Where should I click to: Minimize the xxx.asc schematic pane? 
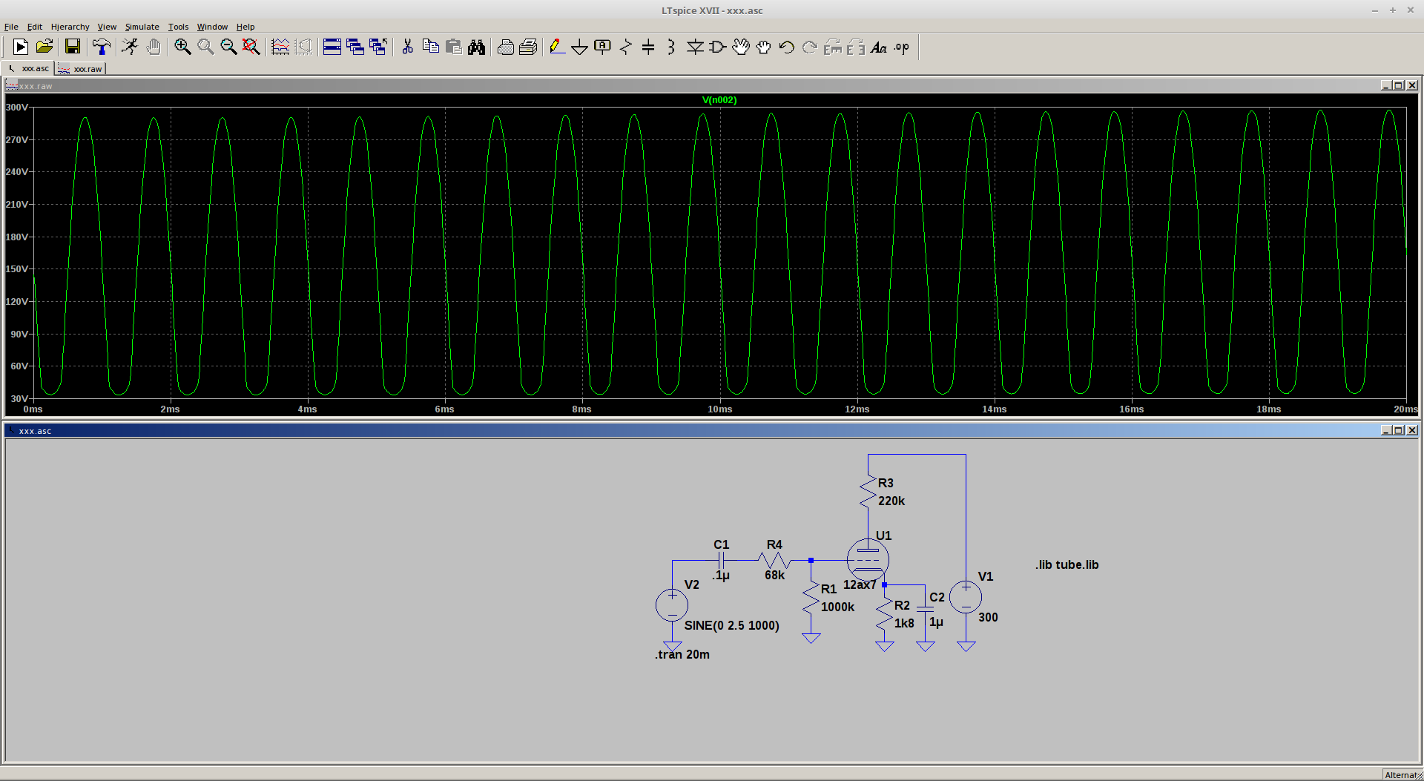[x=1385, y=430]
